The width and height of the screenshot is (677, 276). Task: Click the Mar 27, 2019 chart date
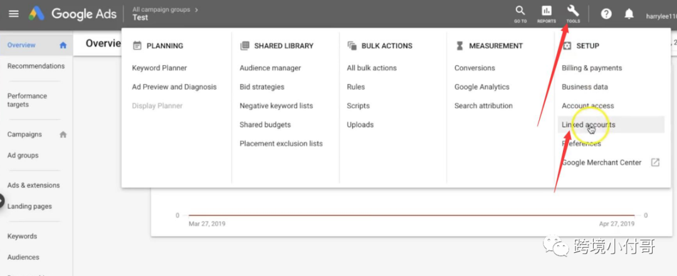tap(207, 224)
